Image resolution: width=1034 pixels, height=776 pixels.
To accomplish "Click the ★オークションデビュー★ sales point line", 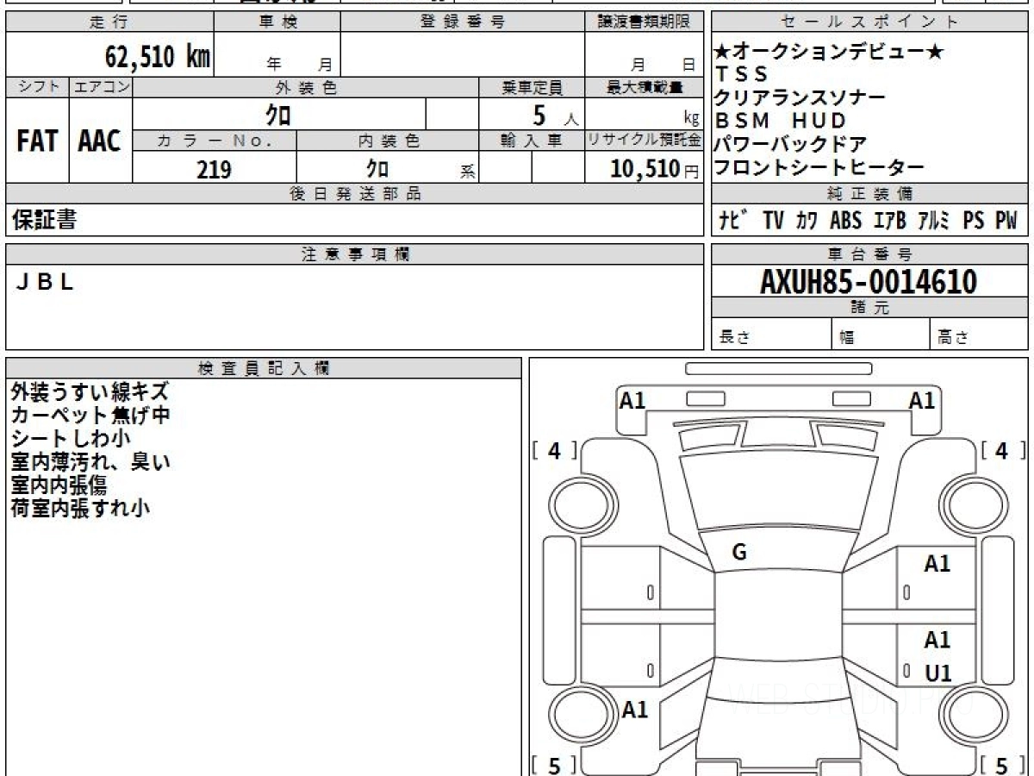I will click(829, 52).
